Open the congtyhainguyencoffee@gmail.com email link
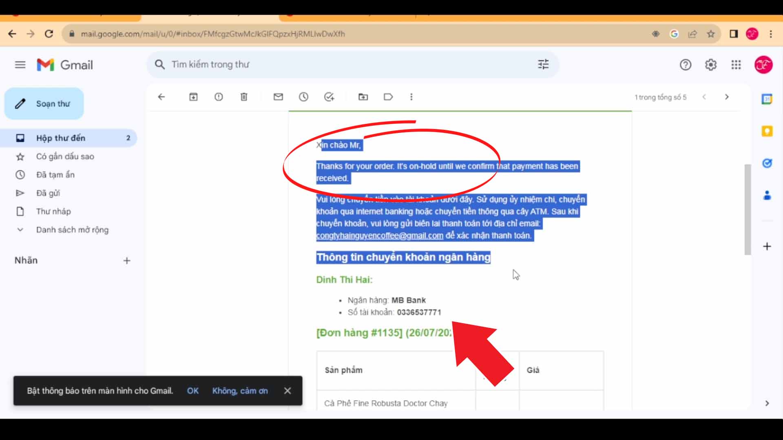Viewport: 783px width, 440px height. coord(380,235)
